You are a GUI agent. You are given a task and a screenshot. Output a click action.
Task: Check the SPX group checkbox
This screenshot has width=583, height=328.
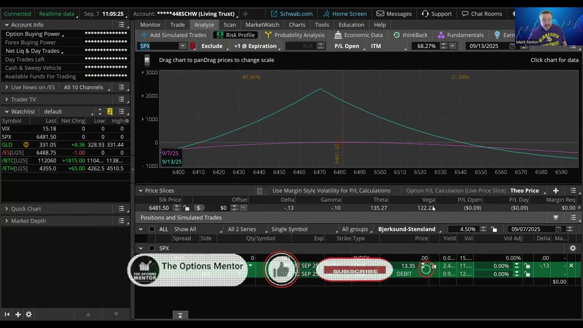click(x=152, y=248)
